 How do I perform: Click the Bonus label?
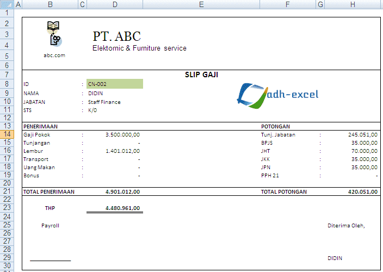pos(31,176)
